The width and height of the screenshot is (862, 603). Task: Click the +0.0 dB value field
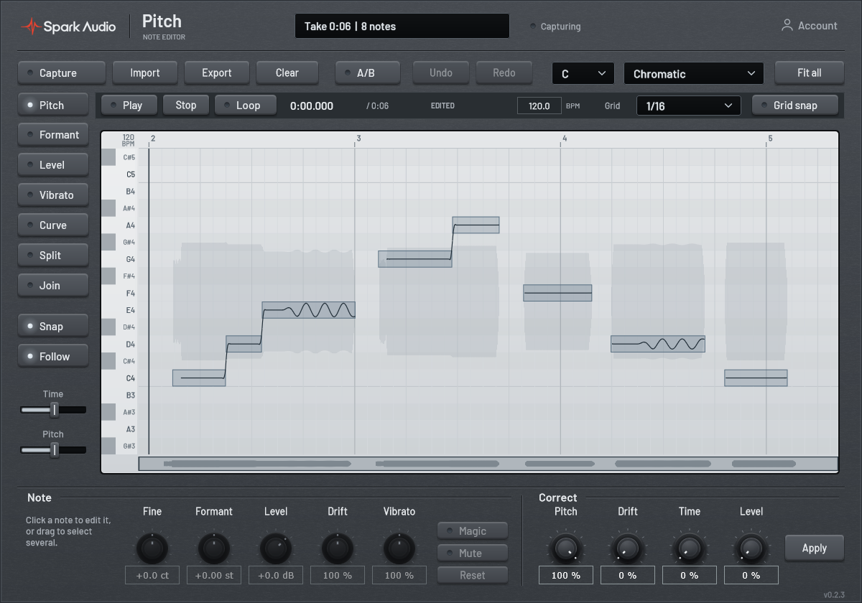point(276,575)
